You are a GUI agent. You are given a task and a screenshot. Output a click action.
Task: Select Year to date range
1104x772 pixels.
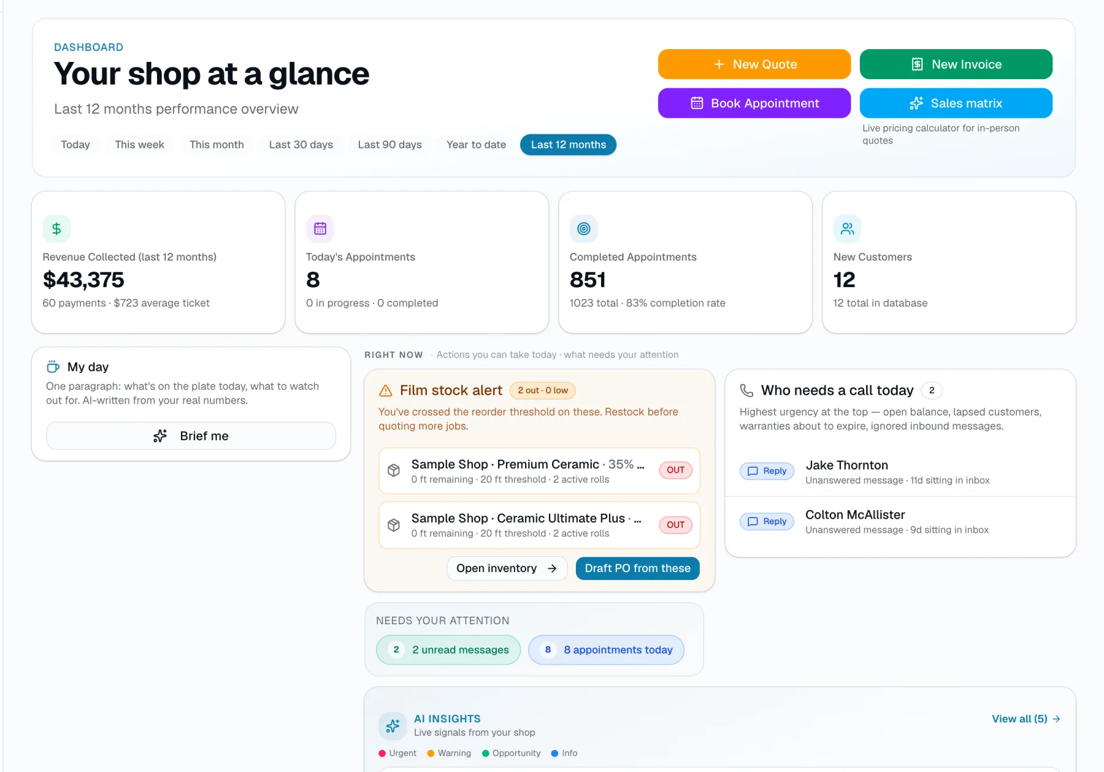(476, 145)
